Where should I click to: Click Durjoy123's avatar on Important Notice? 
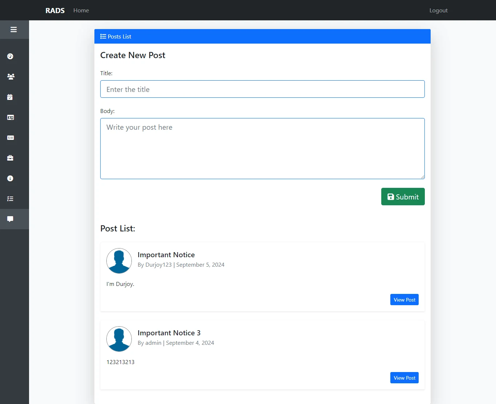[x=119, y=261]
